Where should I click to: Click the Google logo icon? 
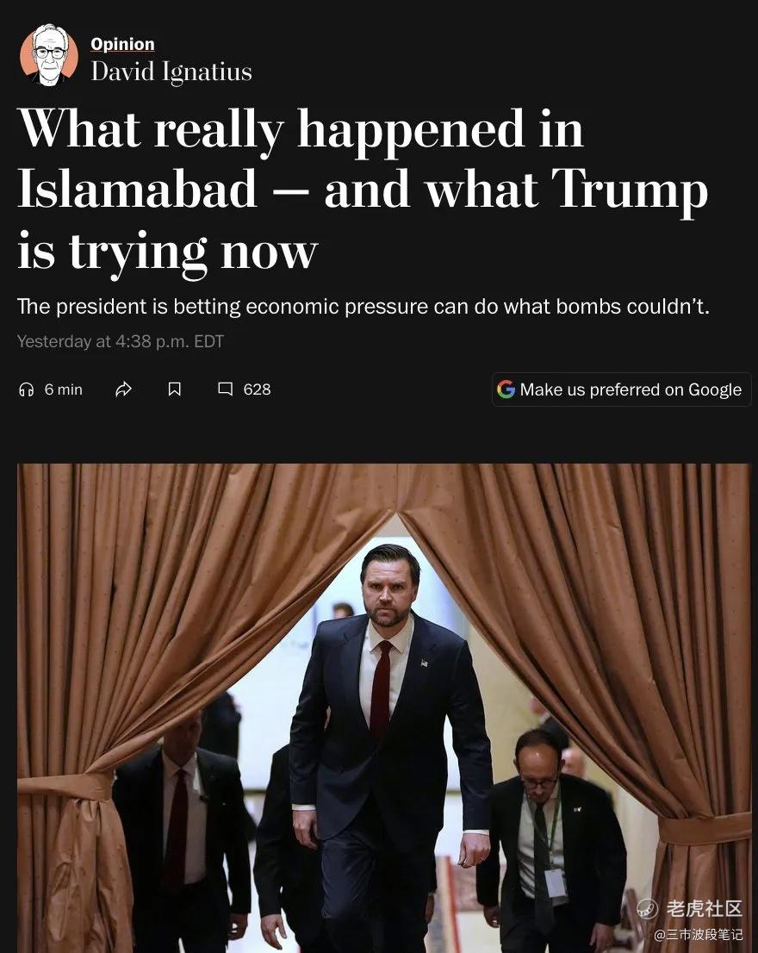pos(506,389)
